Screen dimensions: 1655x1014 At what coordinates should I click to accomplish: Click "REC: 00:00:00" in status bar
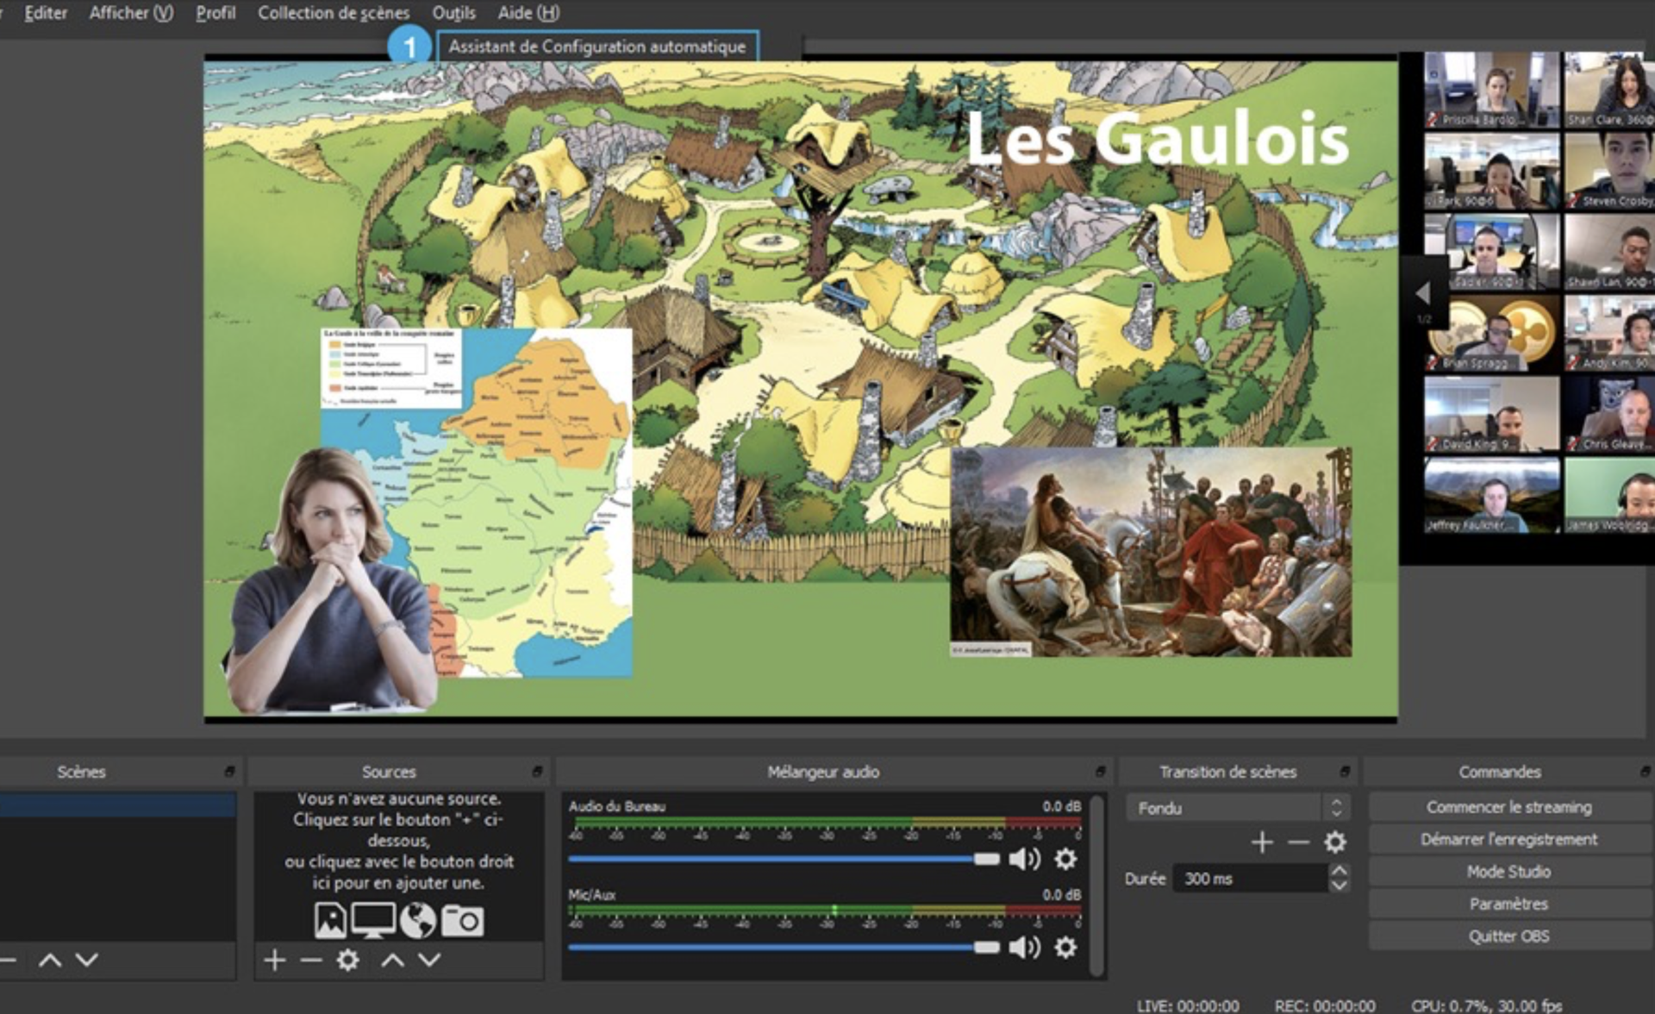coord(1325,1005)
